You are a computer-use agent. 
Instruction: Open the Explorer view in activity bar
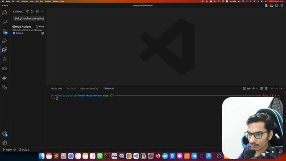[x=4, y=13]
